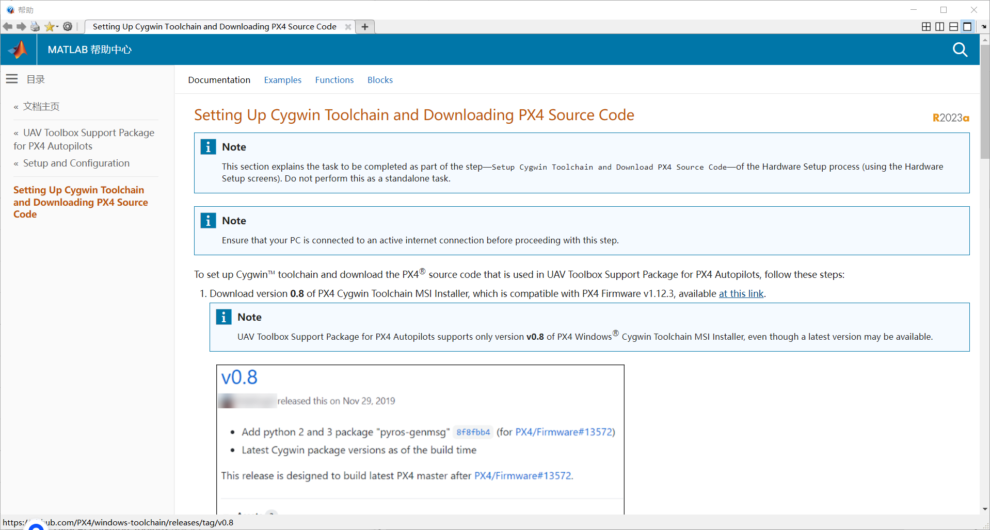
Task: Split view top and bottom
Action: (953, 27)
